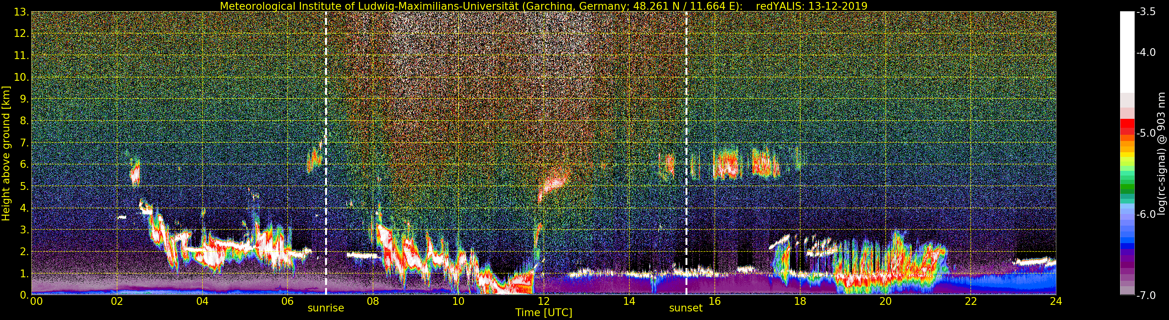Click the y-axis tick '3.'

24,230
